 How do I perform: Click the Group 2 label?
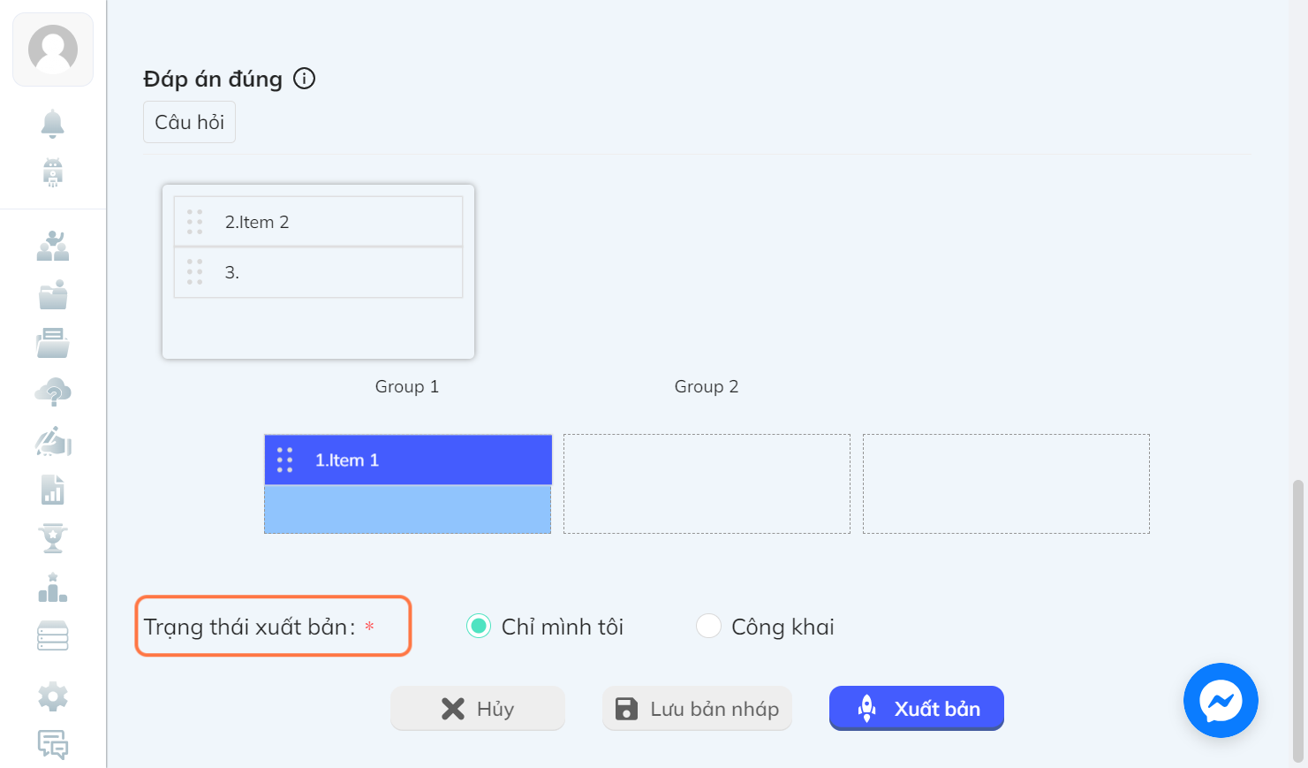[707, 386]
